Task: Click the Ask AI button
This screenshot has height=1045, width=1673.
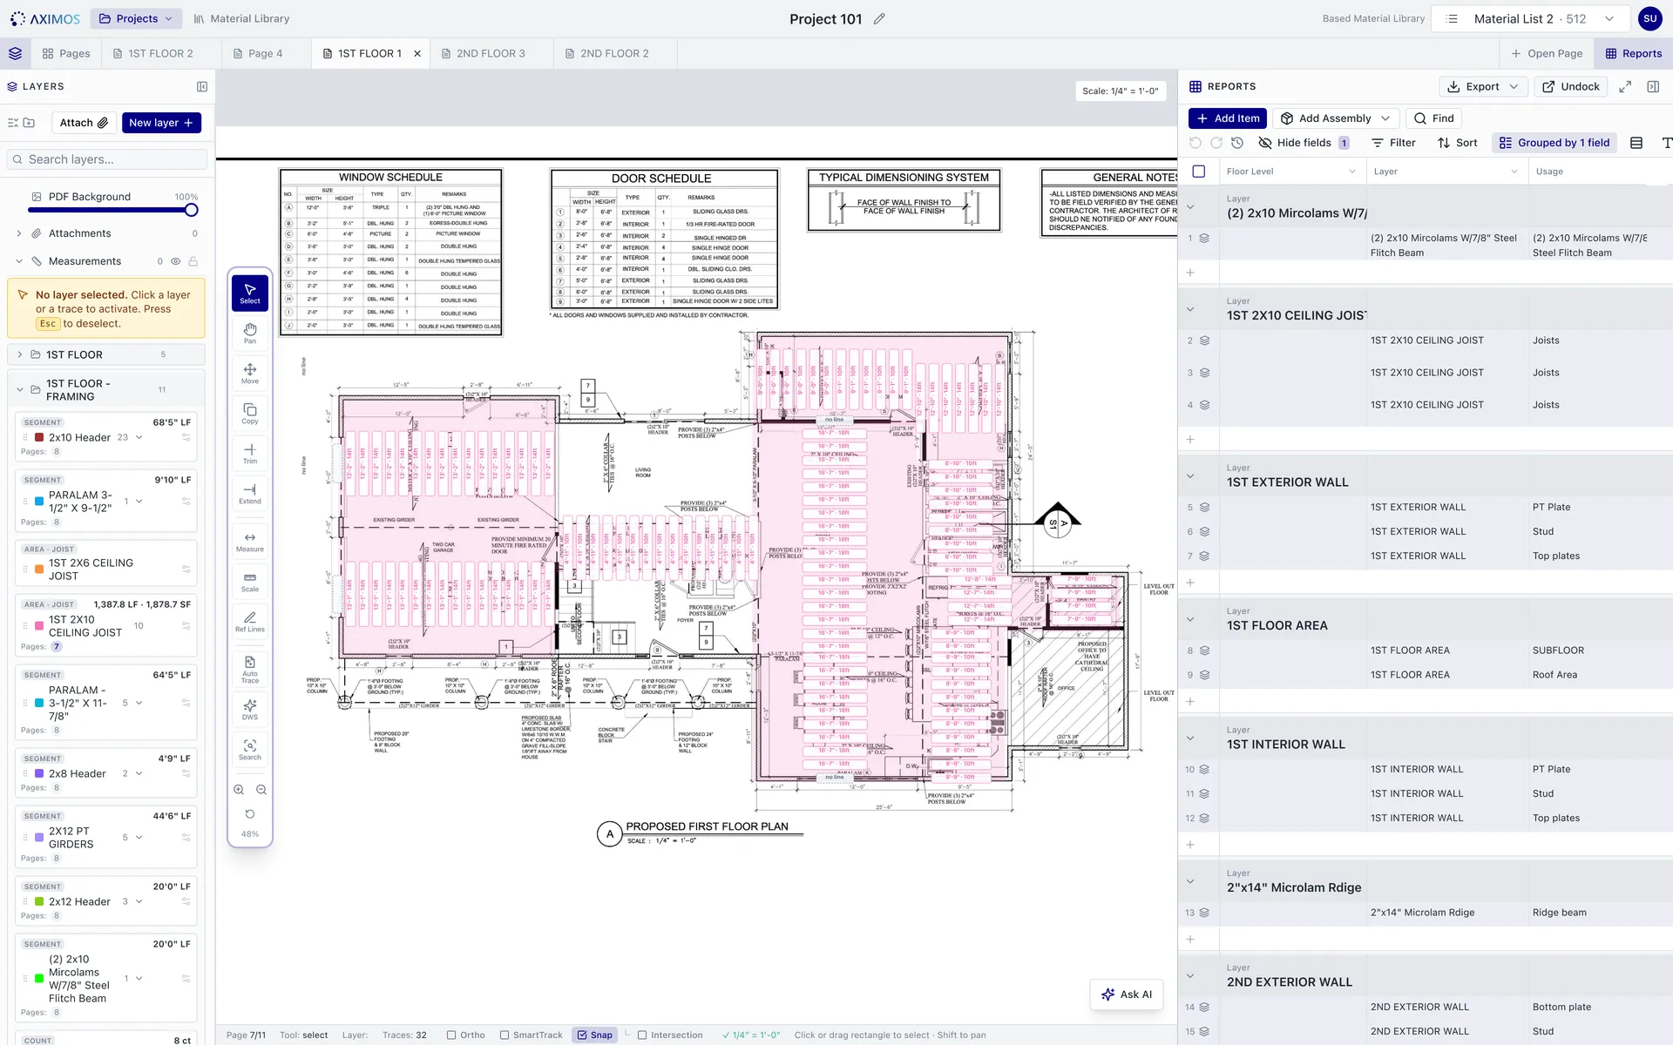Action: [1127, 994]
